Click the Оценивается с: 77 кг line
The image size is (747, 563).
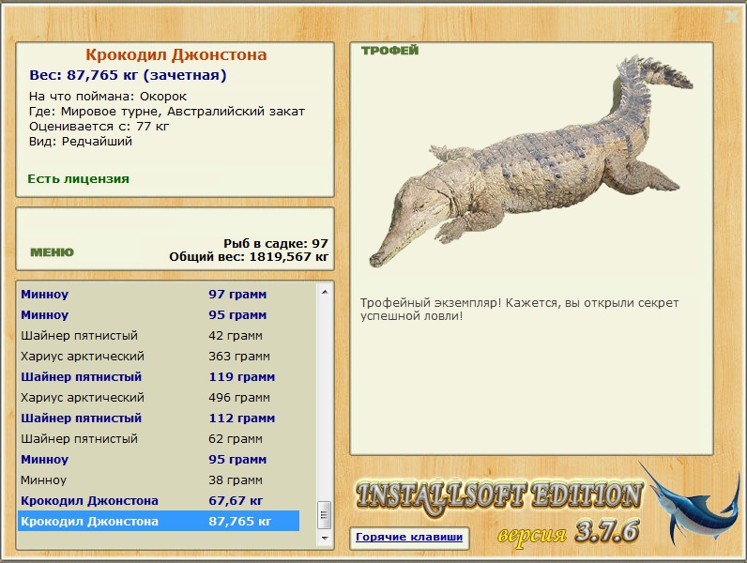[x=99, y=127]
